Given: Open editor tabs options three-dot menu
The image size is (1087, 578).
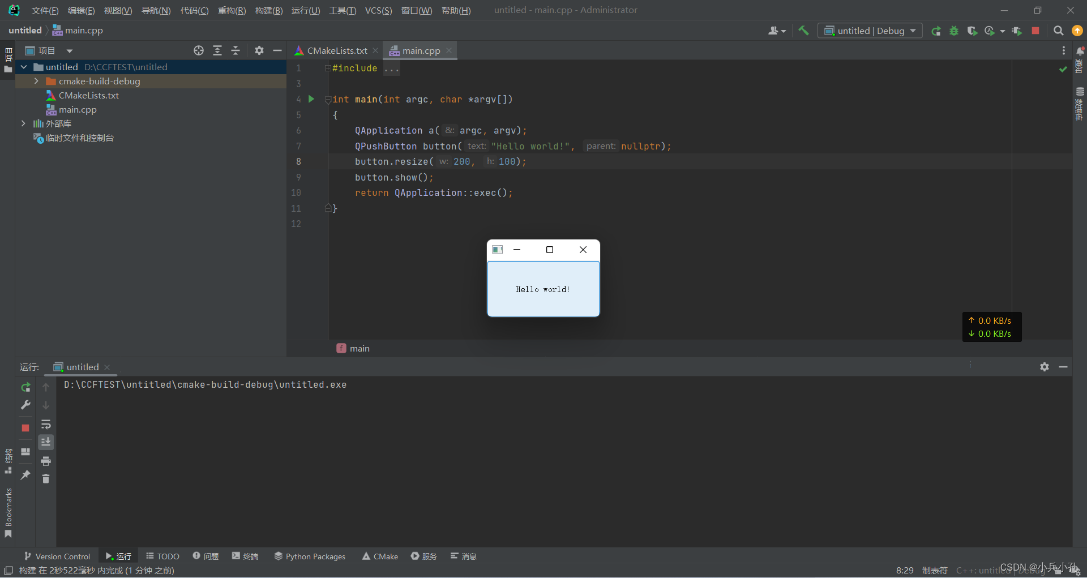Looking at the screenshot, I should pyautogui.click(x=1064, y=51).
